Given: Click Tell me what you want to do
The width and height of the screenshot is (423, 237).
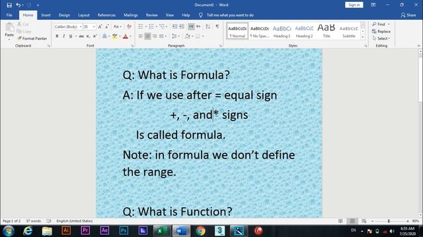Looking at the screenshot, I should pyautogui.click(x=230, y=15).
